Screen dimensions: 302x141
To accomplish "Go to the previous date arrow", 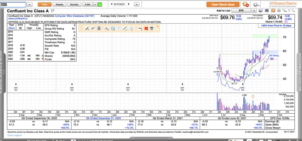I will (111, 4).
